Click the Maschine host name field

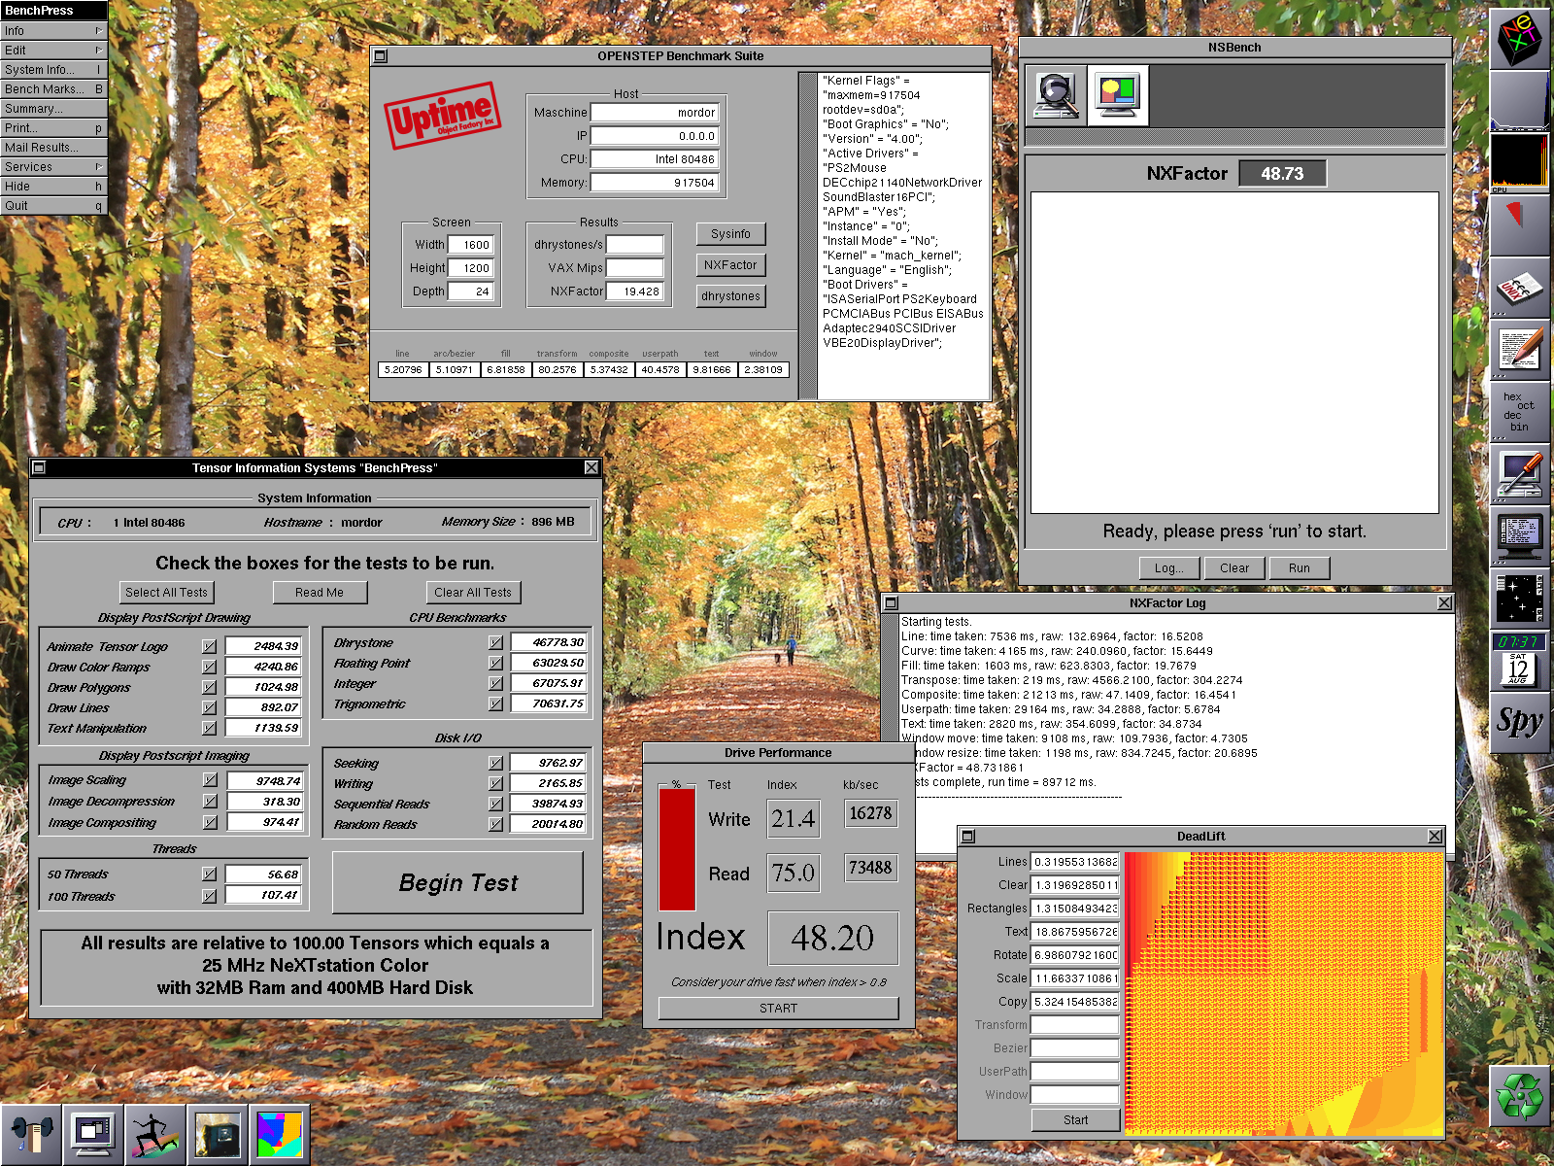pyautogui.click(x=655, y=113)
